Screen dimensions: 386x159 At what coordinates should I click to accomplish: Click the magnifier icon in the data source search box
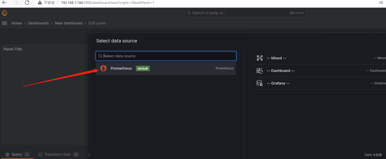tap(100, 56)
